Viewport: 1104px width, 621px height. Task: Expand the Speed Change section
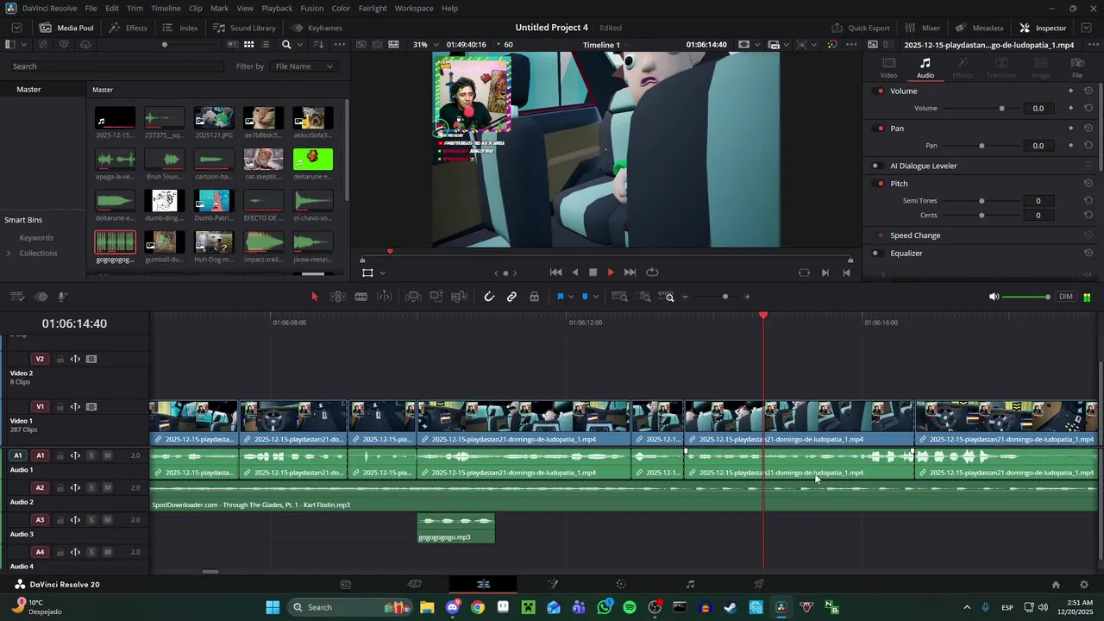[x=915, y=235]
